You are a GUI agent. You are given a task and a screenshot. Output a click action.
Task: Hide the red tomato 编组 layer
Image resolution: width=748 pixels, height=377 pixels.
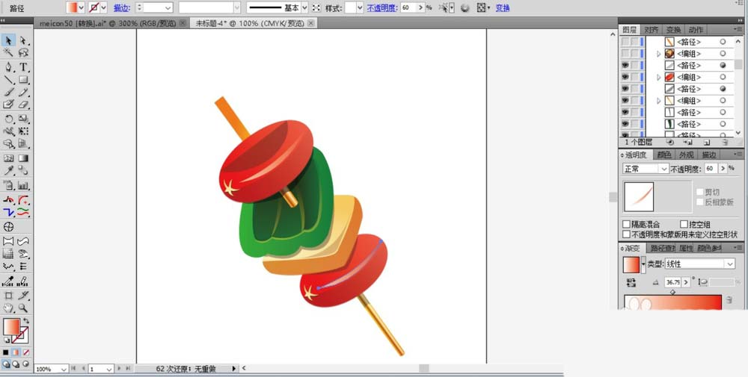(x=625, y=77)
